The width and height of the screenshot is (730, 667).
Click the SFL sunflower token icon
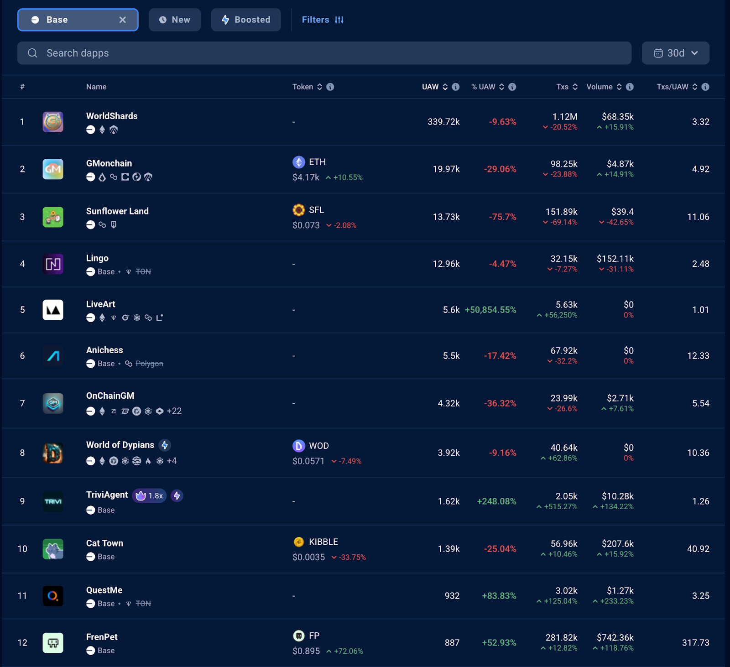[x=299, y=210]
